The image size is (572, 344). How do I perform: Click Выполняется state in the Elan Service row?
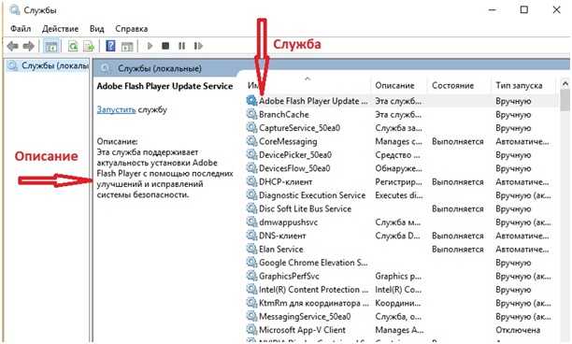click(x=458, y=250)
